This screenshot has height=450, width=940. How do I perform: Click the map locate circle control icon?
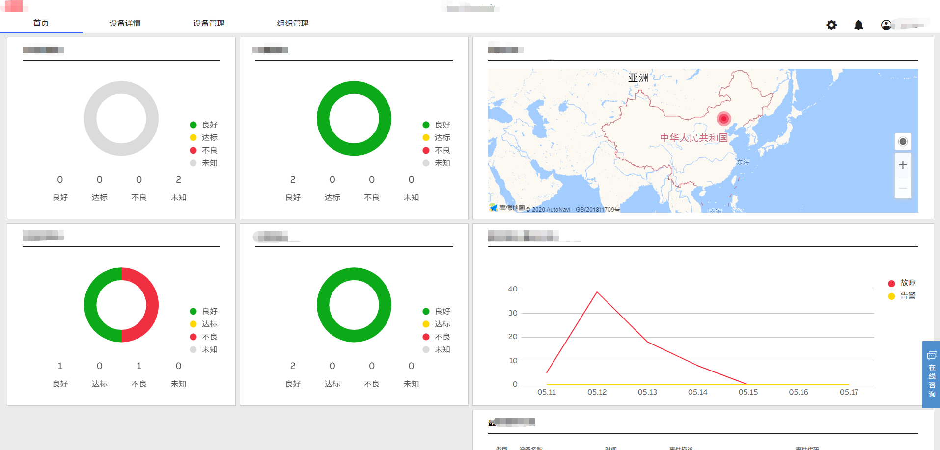902,141
